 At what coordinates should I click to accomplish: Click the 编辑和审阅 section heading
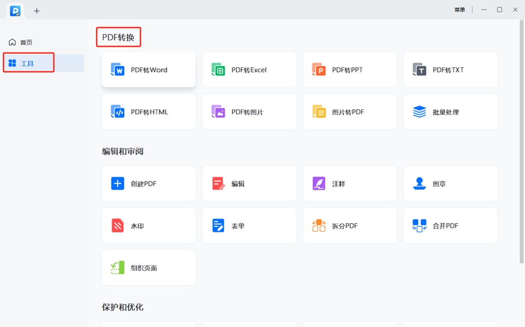(122, 151)
